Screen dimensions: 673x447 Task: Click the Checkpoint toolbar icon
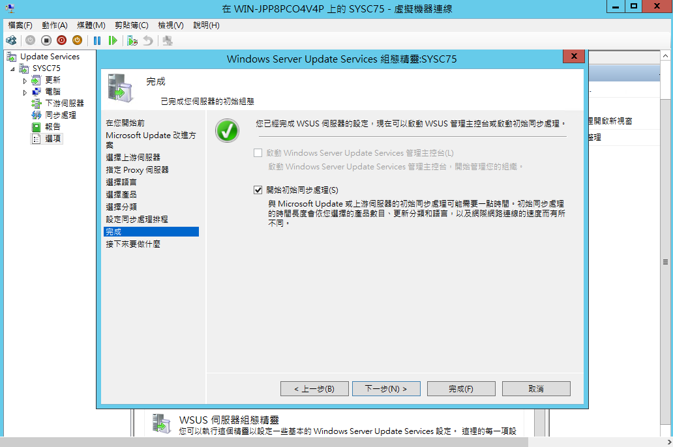(x=132, y=41)
